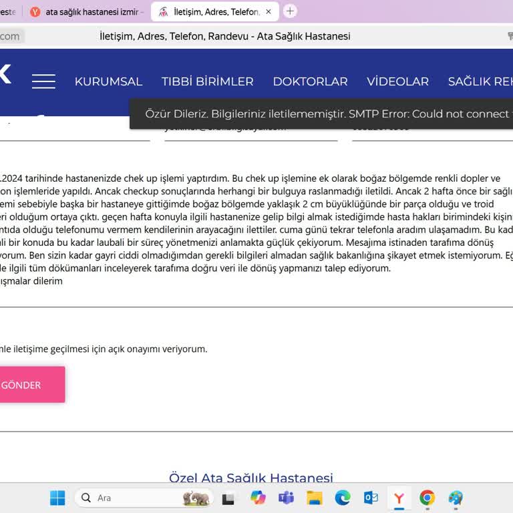This screenshot has height=513, width=513.
Task: Switch to Yandex Browser in the taskbar
Action: coord(399,498)
